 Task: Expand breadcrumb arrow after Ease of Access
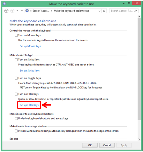coord(52,11)
